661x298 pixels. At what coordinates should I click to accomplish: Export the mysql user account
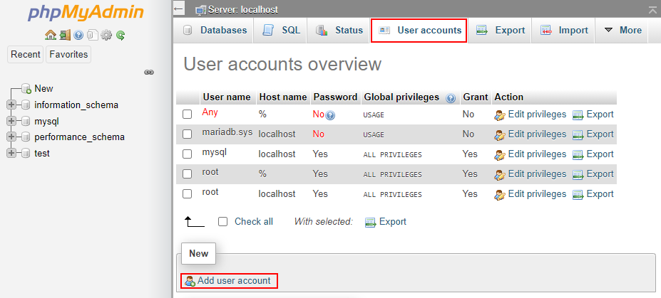coord(593,154)
